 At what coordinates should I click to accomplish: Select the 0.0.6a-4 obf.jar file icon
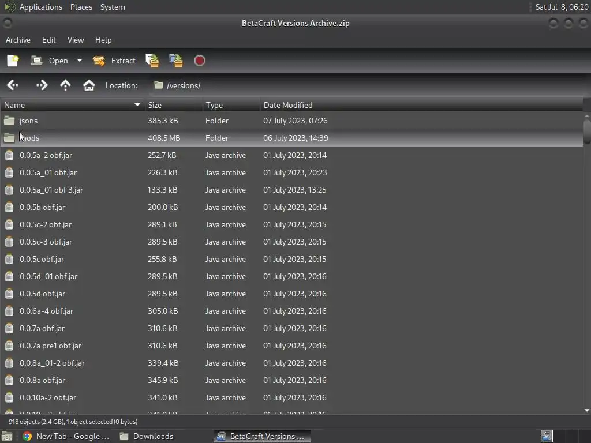click(x=9, y=311)
